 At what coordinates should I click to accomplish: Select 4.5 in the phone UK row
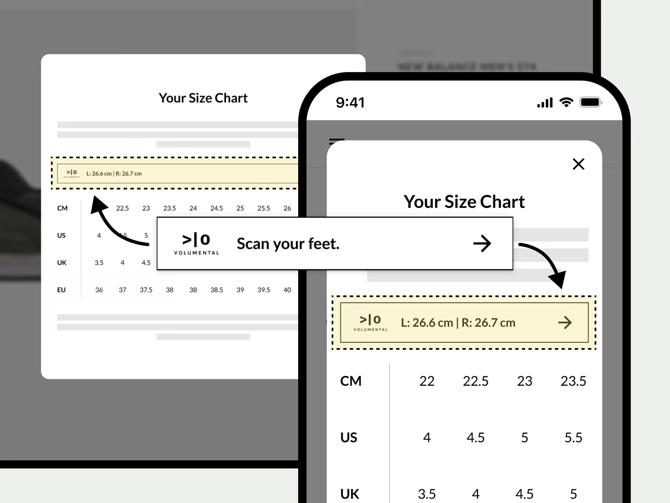pos(524,494)
